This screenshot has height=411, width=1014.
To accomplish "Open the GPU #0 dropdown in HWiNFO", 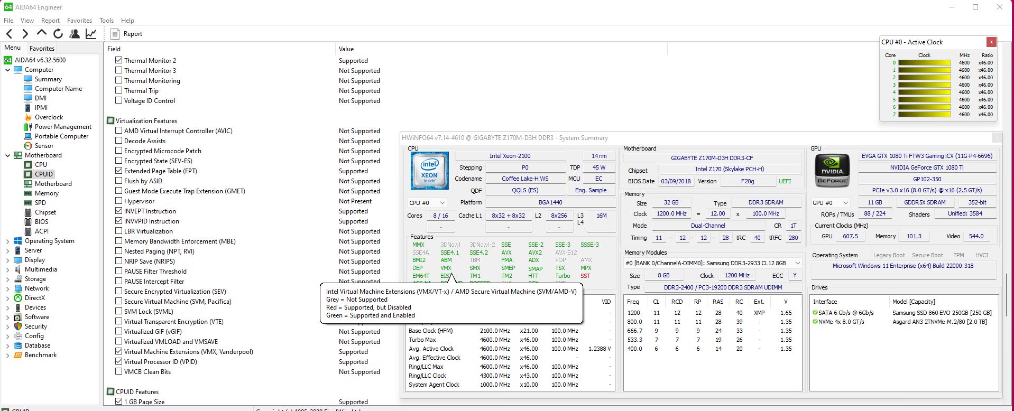I will [831, 203].
